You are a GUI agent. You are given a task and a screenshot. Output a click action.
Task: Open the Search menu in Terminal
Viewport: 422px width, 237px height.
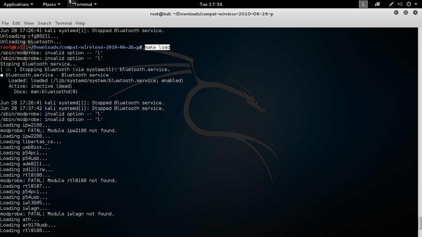click(x=44, y=23)
